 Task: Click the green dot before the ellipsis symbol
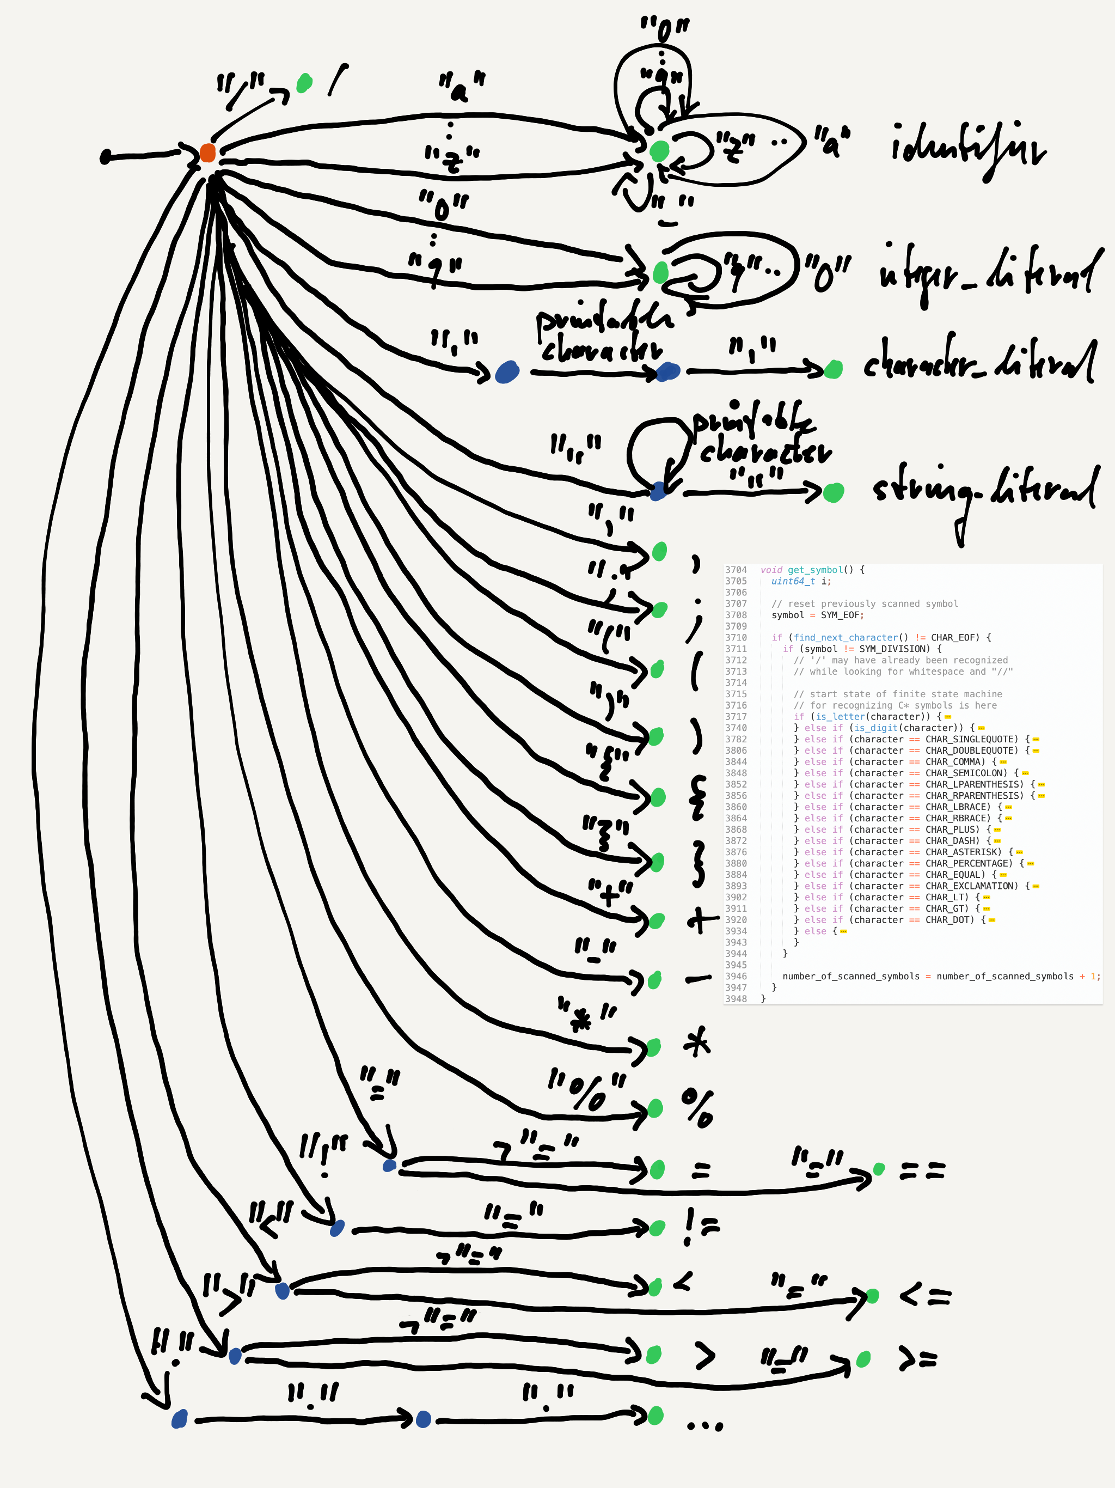655,1416
